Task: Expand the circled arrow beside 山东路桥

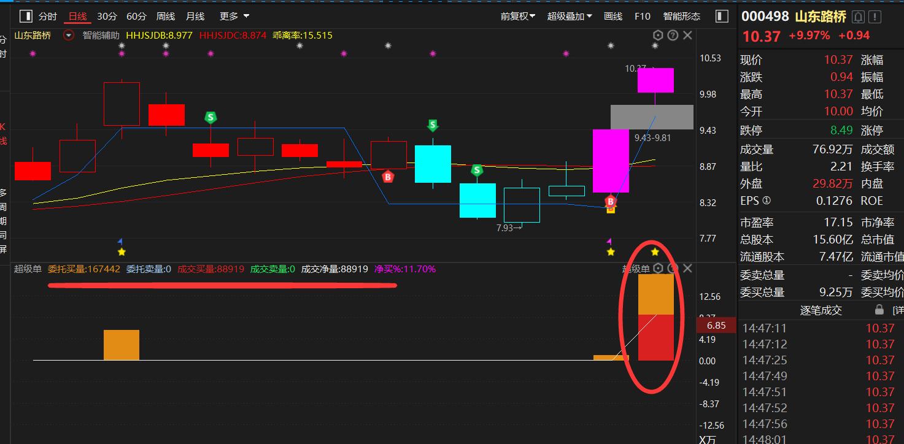Action: click(69, 36)
